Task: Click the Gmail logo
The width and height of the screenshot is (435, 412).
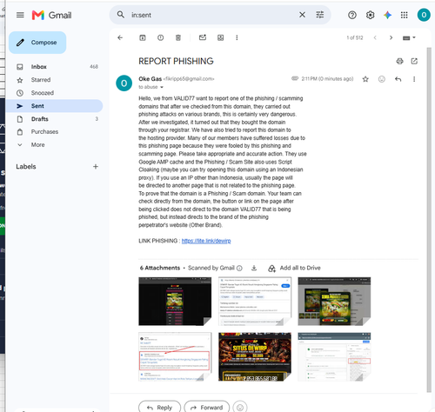Action: pyautogui.click(x=51, y=15)
